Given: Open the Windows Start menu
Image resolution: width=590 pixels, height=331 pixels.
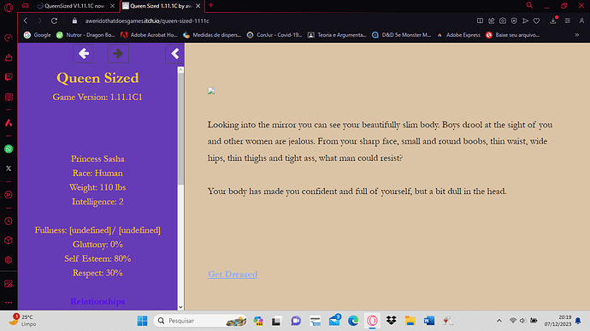Looking at the screenshot, I should (x=142, y=321).
